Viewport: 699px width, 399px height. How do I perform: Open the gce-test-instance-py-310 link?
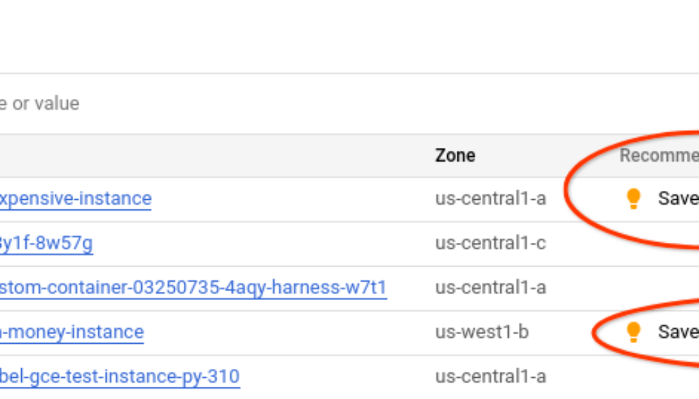point(119,376)
